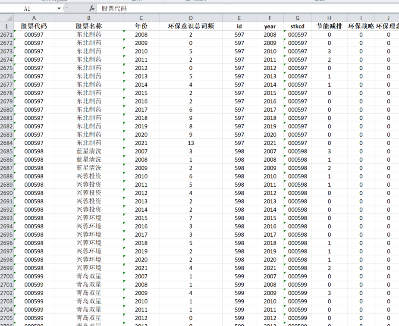
Task: Click 000597 stock code in row 2675
Action: [x=34, y=68]
